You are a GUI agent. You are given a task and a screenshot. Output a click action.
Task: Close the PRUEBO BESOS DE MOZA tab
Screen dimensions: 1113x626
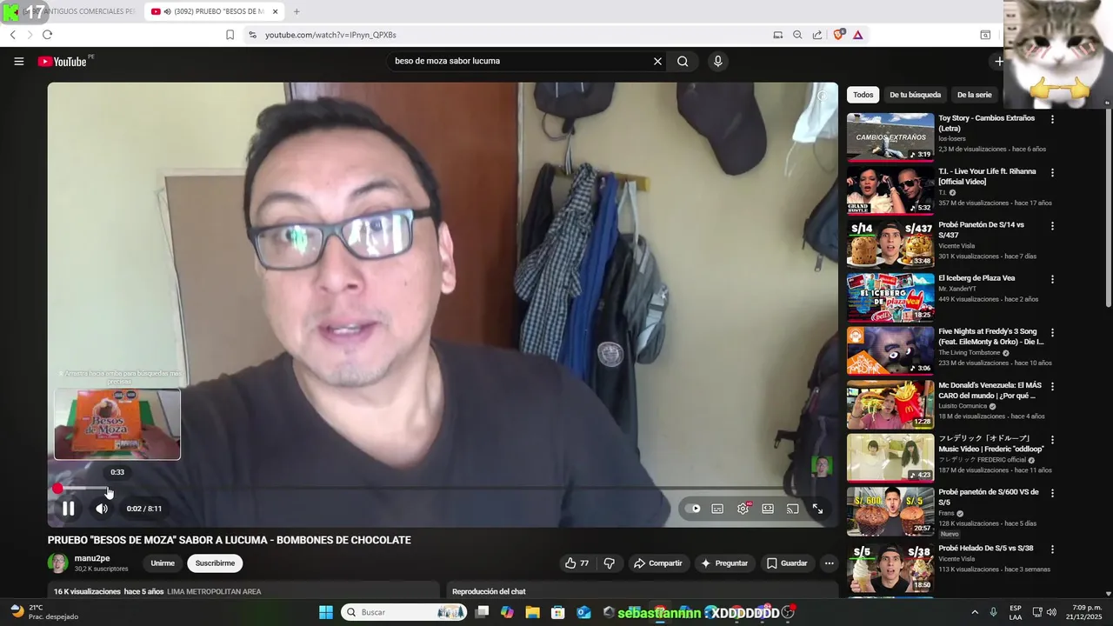275,11
